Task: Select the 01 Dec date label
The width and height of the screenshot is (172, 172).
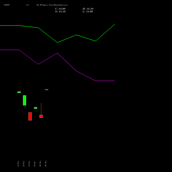Action: [x=35, y=164]
